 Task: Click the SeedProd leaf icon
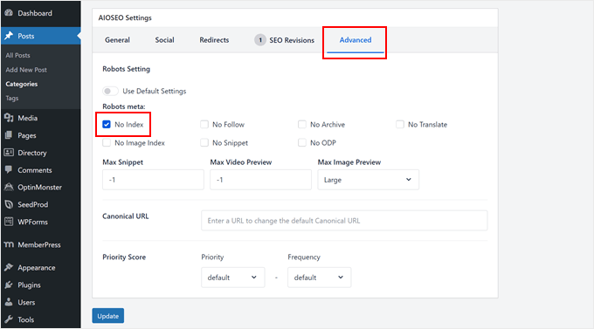9,204
